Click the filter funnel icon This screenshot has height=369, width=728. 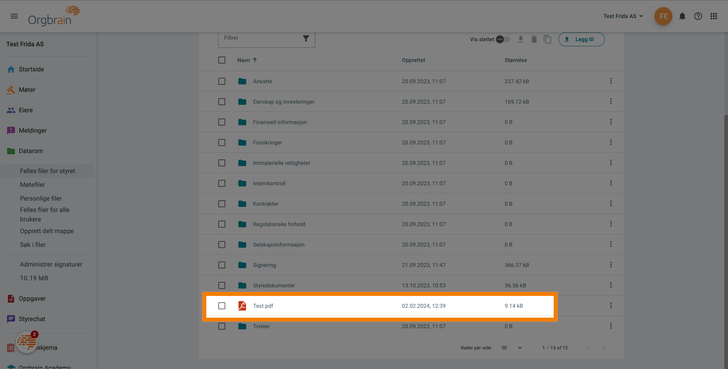click(x=306, y=38)
